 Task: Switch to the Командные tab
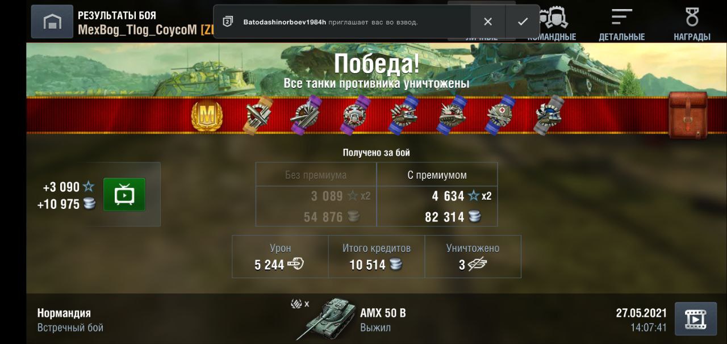(x=551, y=25)
